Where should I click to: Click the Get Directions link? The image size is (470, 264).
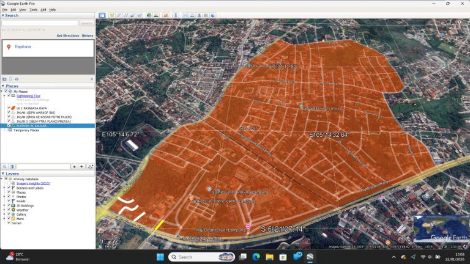point(67,35)
